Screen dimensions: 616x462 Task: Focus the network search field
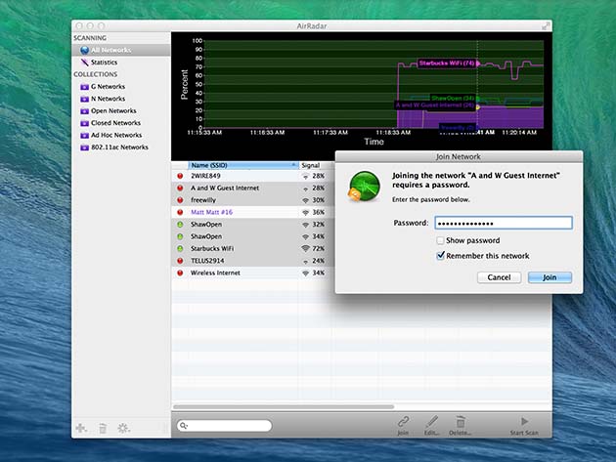[224, 426]
